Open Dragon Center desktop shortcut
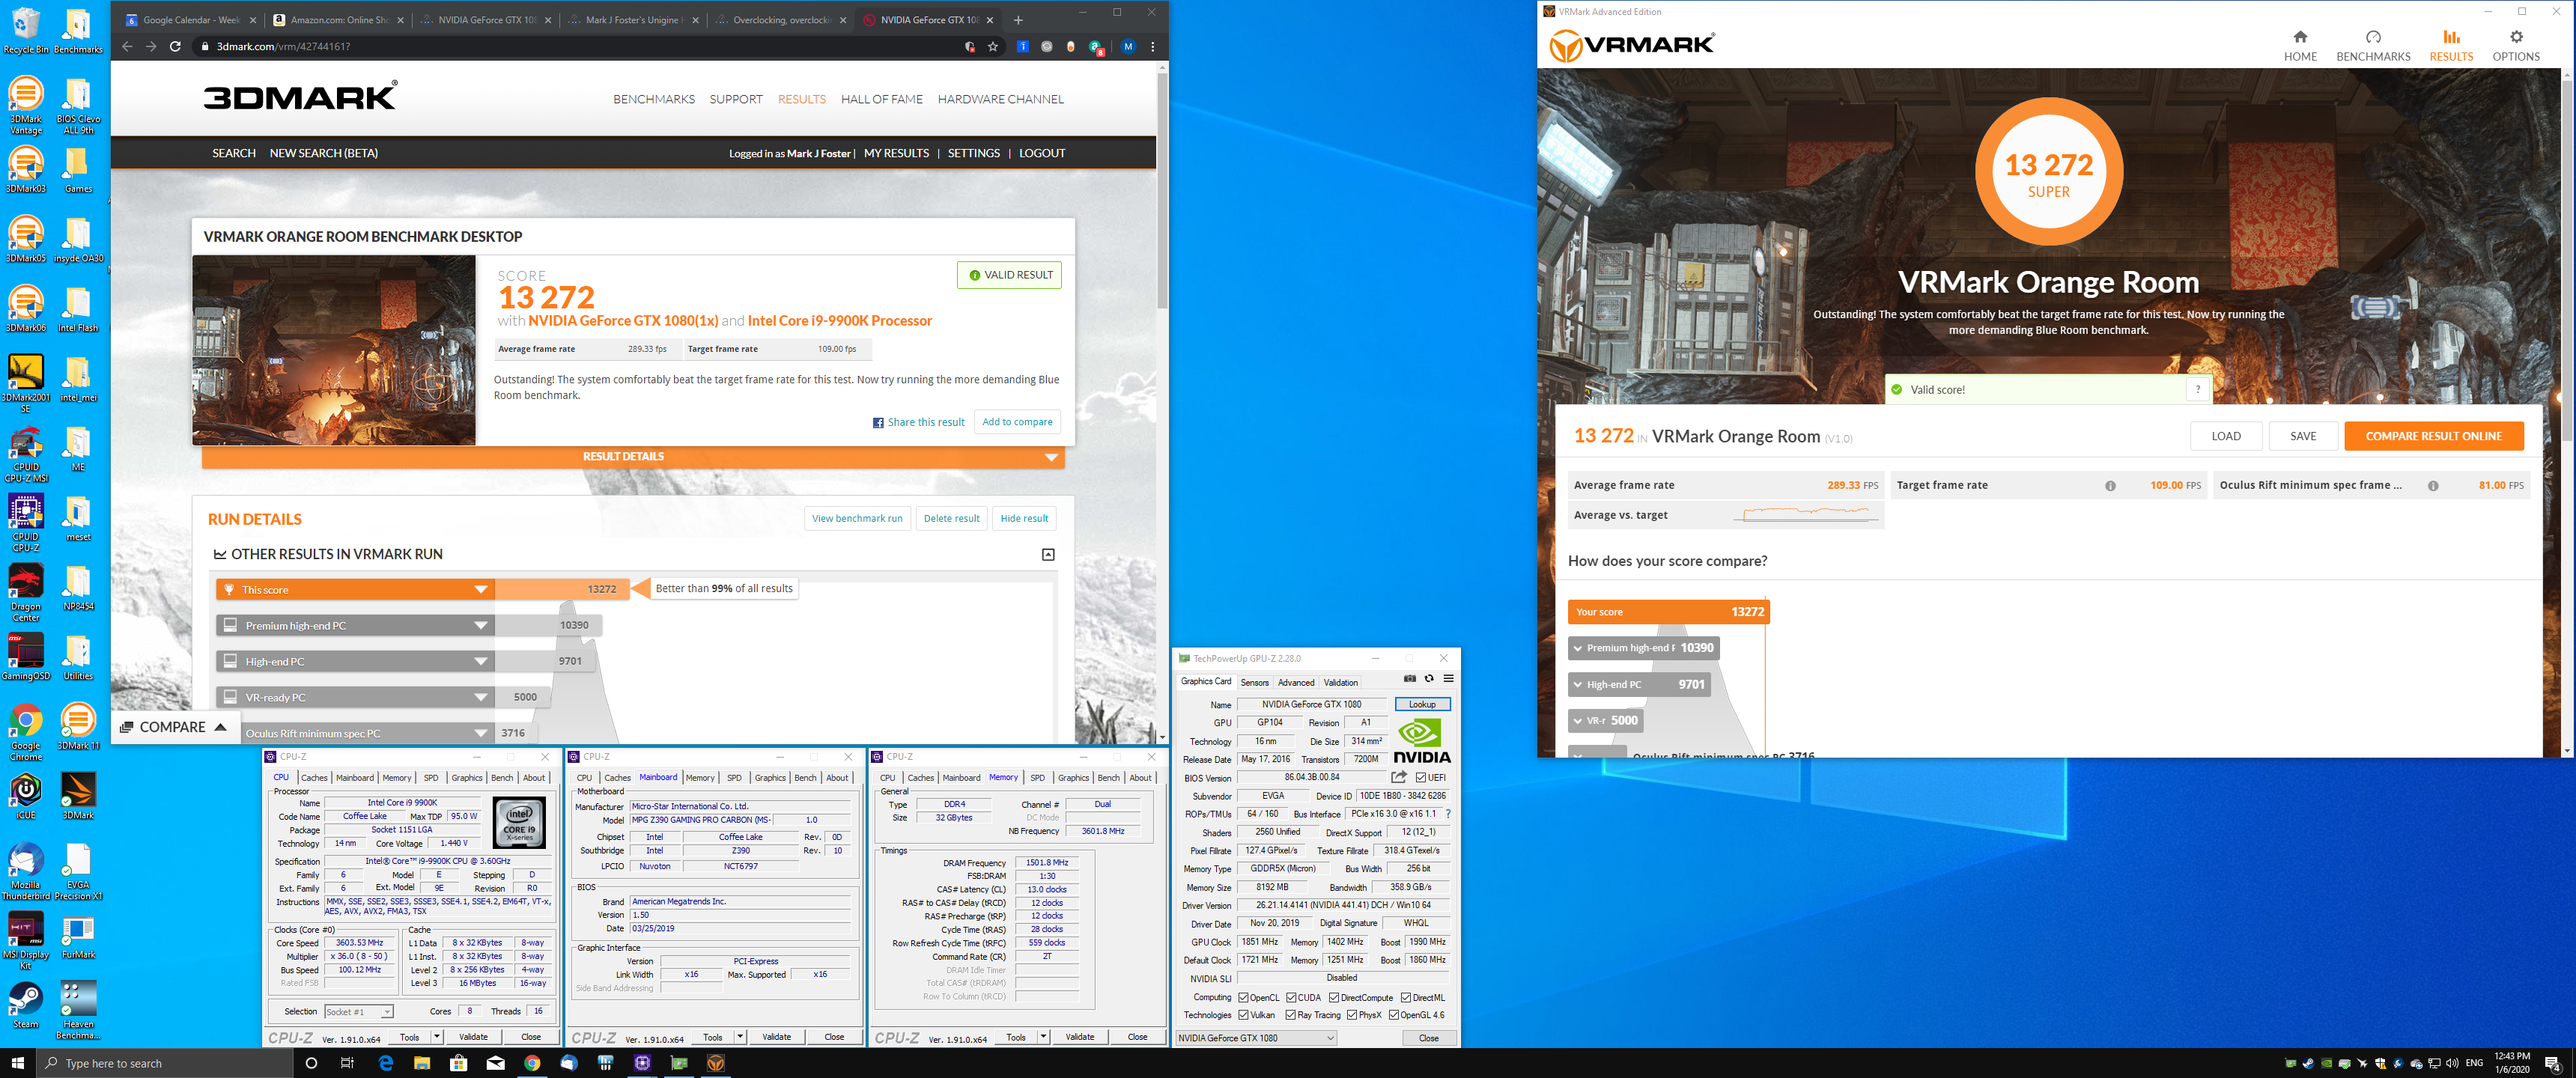Viewport: 2576px width, 1078px height. pyautogui.click(x=25, y=592)
